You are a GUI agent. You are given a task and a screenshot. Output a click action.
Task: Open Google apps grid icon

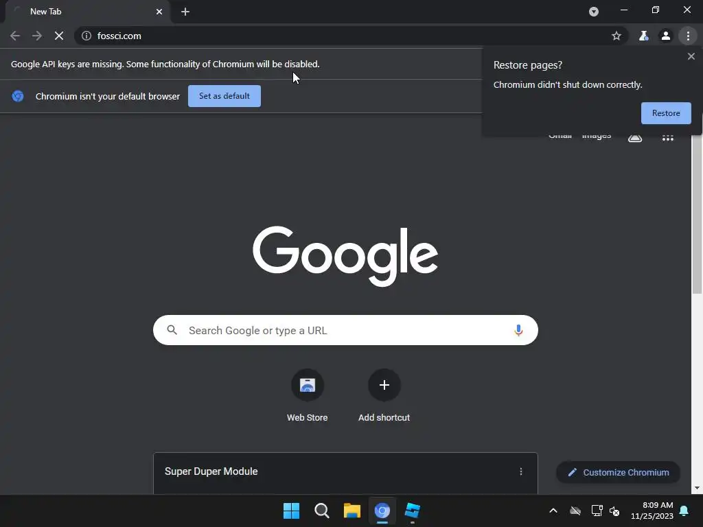[x=667, y=137]
